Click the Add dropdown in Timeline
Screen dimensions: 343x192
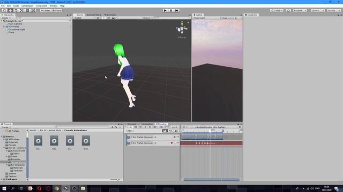(130, 131)
